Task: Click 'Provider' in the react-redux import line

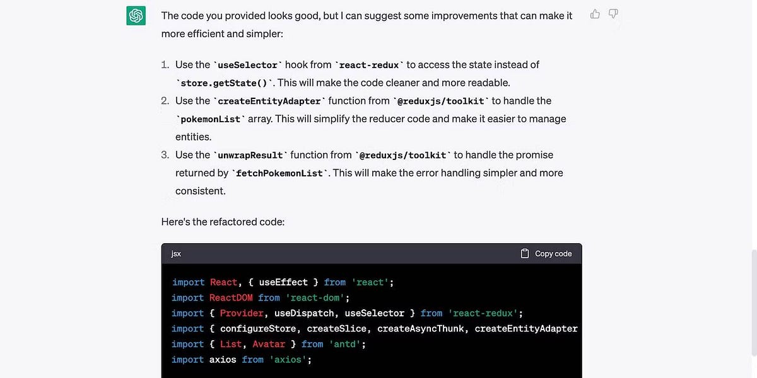Action: coord(242,313)
